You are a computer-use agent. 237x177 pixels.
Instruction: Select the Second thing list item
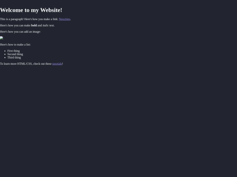click(x=15, y=54)
